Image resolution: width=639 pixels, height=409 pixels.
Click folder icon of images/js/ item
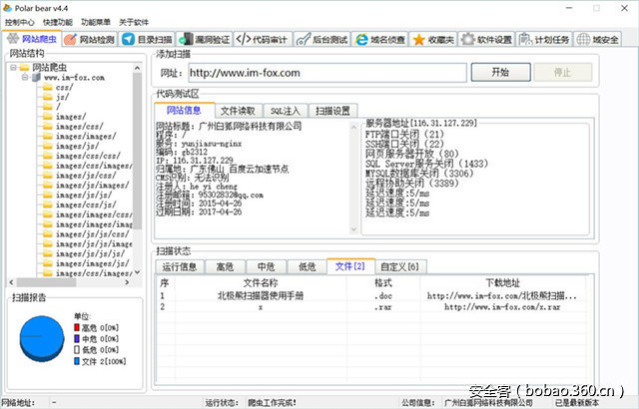click(x=48, y=146)
